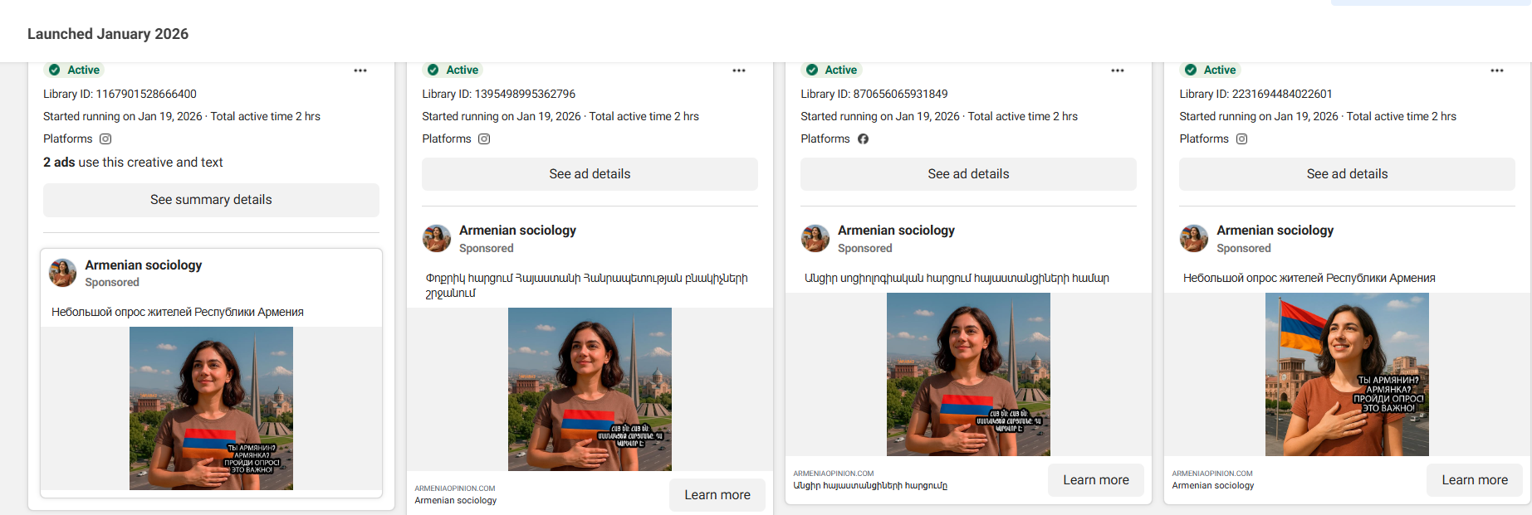Click See ad details for ad 870656065931849
The image size is (1532, 515).
[x=968, y=174]
